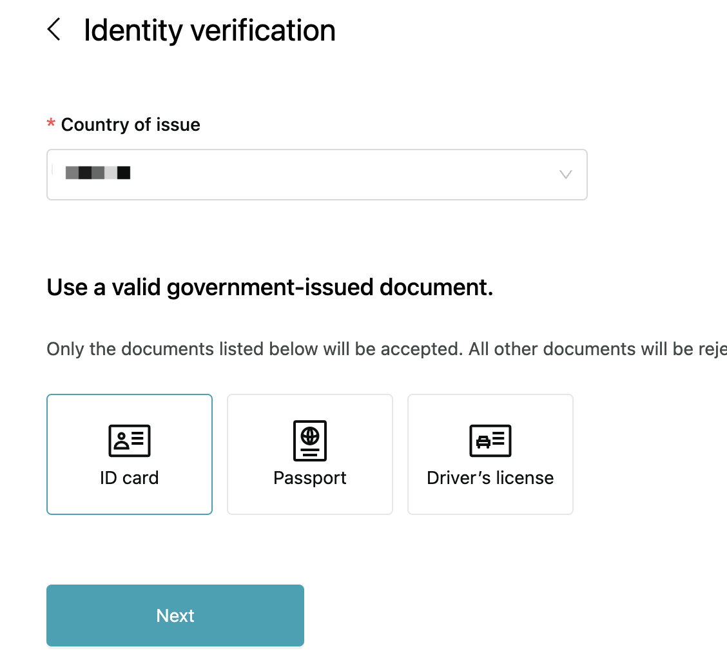727x669 pixels.
Task: Click the highlighted ID card selection card
Action: [x=129, y=454]
